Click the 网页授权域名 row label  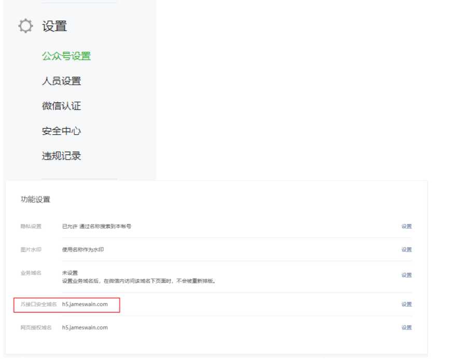tap(36, 327)
